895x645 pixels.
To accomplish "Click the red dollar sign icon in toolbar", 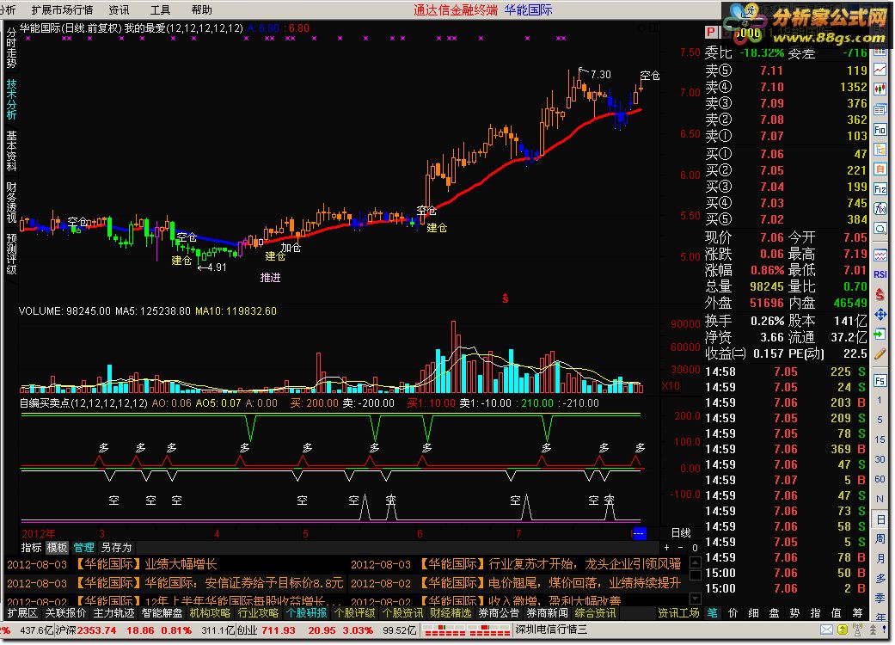I will pyautogui.click(x=880, y=294).
